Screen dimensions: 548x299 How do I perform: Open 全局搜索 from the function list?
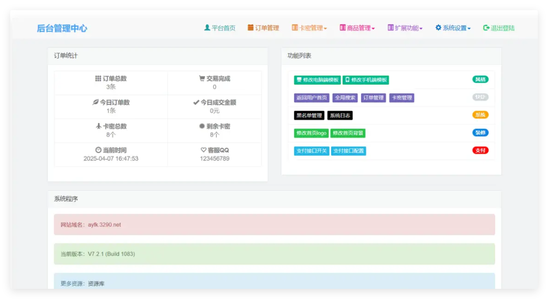(345, 98)
